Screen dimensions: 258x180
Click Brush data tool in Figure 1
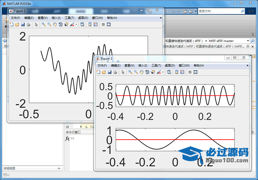click(72, 24)
